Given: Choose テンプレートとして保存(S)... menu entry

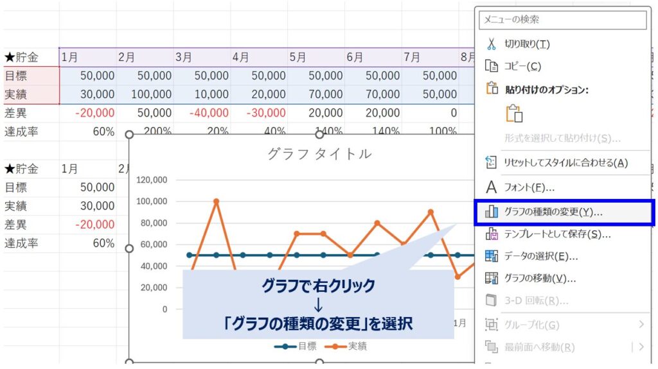Looking at the screenshot, I should click(557, 234).
